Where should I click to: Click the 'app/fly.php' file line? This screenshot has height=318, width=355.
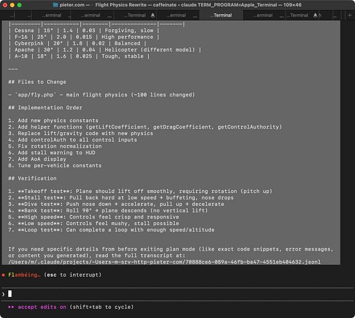[x=102, y=95]
